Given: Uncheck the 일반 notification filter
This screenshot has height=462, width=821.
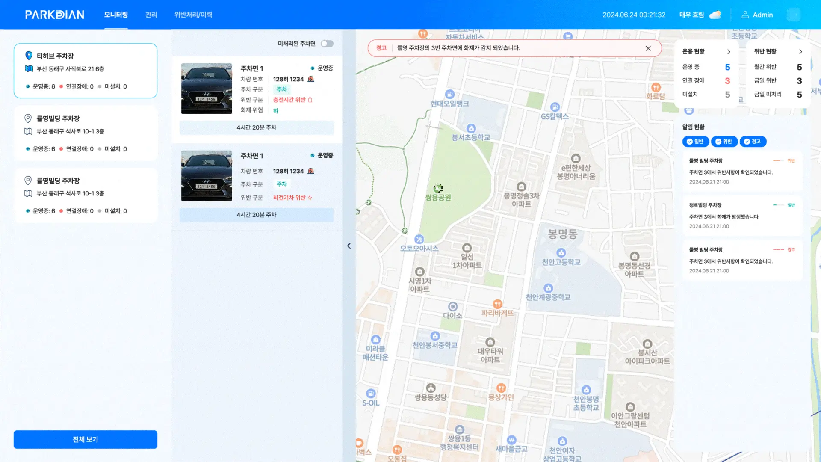Looking at the screenshot, I should pos(696,142).
